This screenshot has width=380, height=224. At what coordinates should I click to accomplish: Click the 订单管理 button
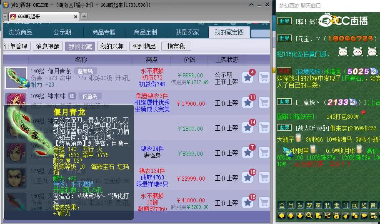click(x=16, y=46)
